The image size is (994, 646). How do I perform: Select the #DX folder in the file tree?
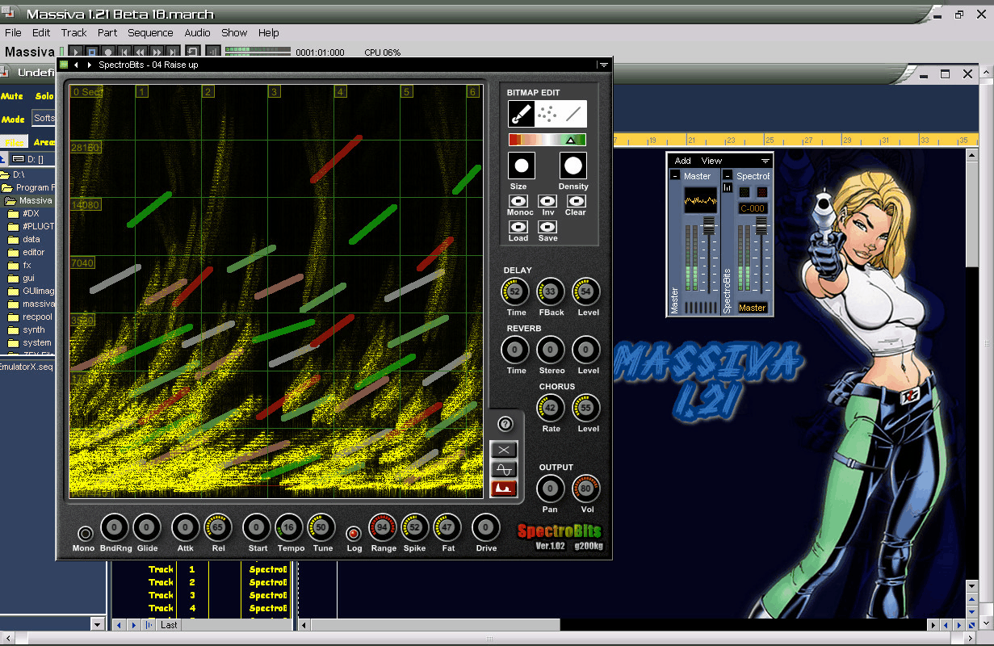(x=31, y=213)
